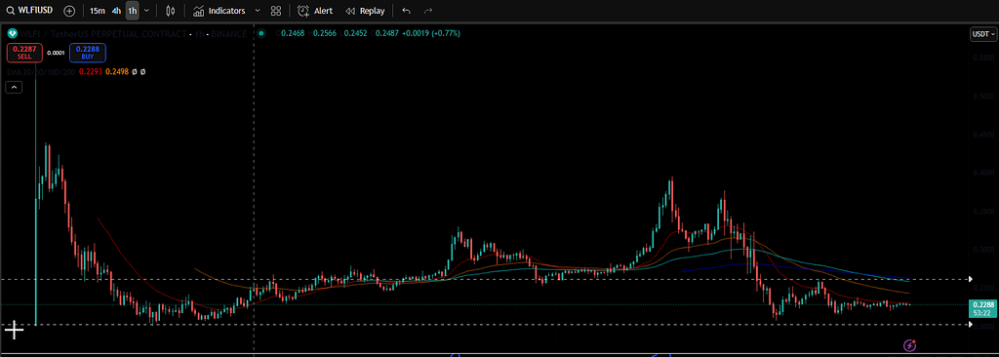
Task: Click the +0.0019 (+0.77%) change value
Action: pyautogui.click(x=430, y=33)
